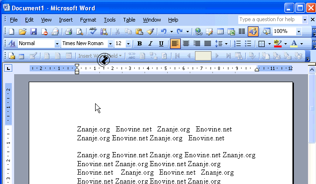Open a file with the folder icon

point(23,31)
